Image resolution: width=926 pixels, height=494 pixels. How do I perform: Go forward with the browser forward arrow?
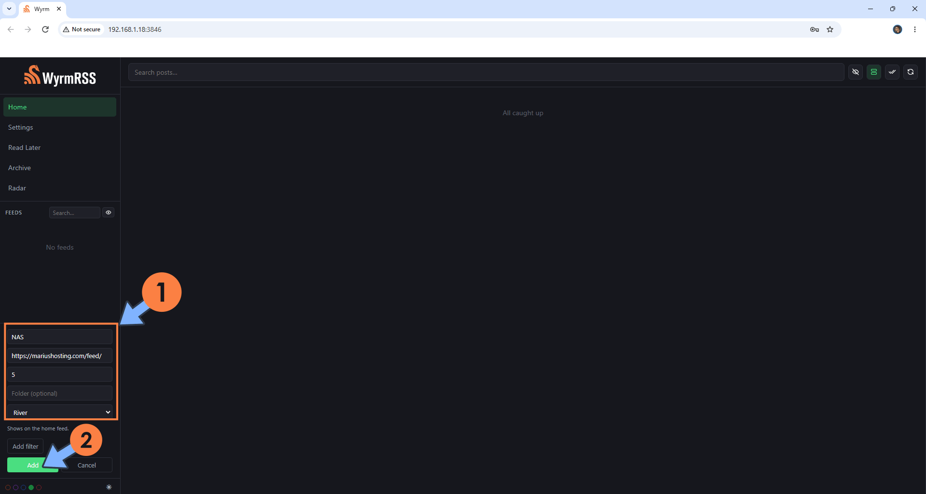pyautogui.click(x=28, y=29)
